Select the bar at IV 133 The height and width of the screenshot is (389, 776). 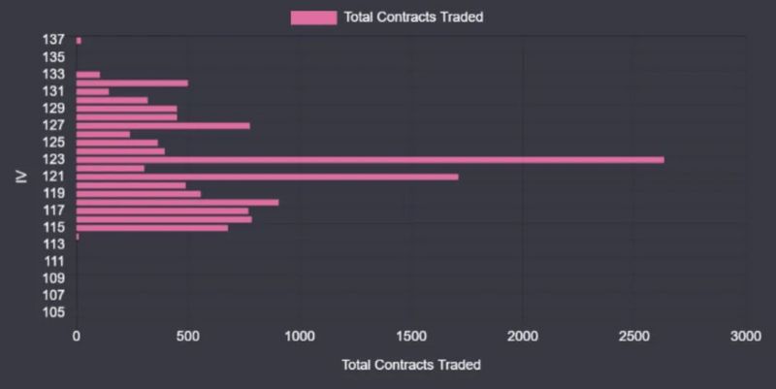point(88,74)
